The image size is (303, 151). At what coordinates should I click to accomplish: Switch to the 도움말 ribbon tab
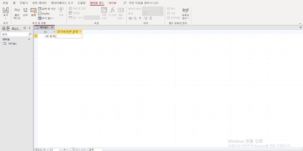coord(81,3)
